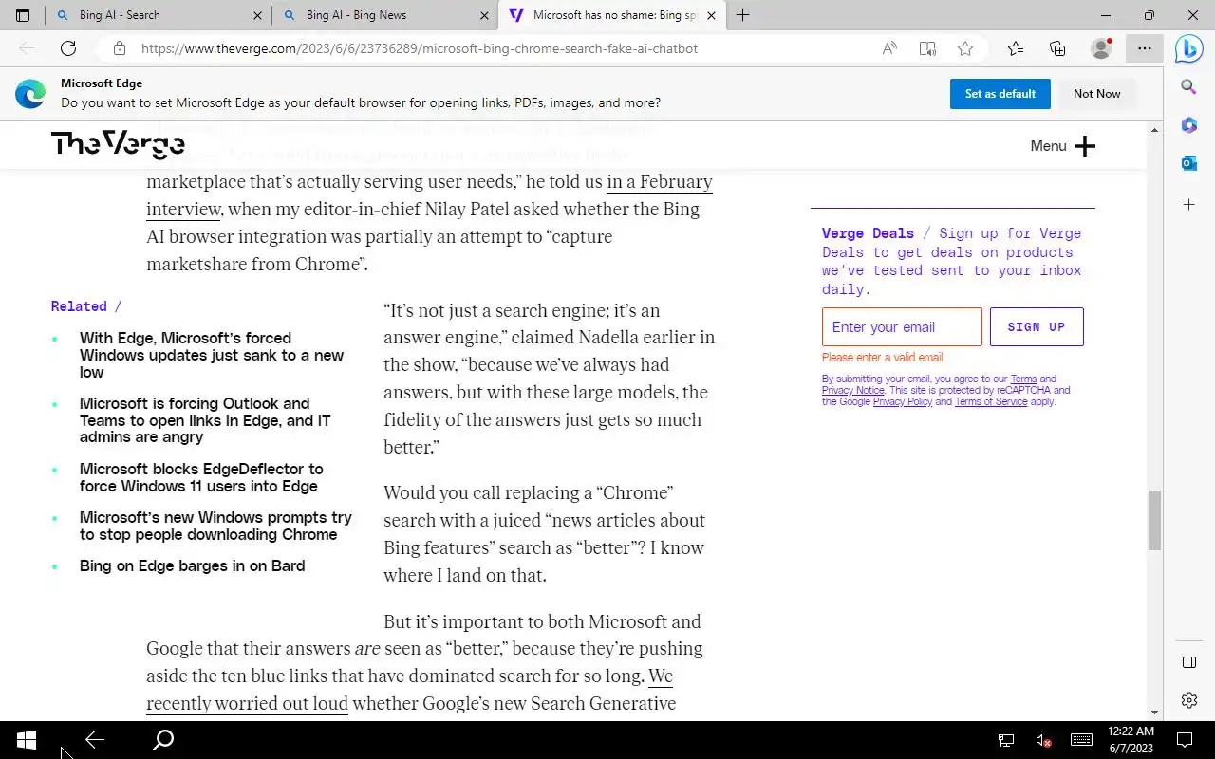Viewport: 1215px width, 759px height.
Task: Click the muted volume tray icon
Action: coord(1043,740)
